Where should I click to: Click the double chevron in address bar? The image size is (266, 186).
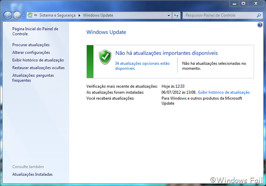pyautogui.click(x=36, y=15)
